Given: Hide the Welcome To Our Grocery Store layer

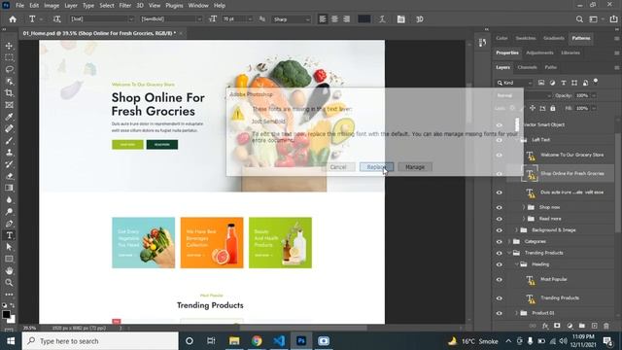Looking at the screenshot, I should (x=499, y=155).
